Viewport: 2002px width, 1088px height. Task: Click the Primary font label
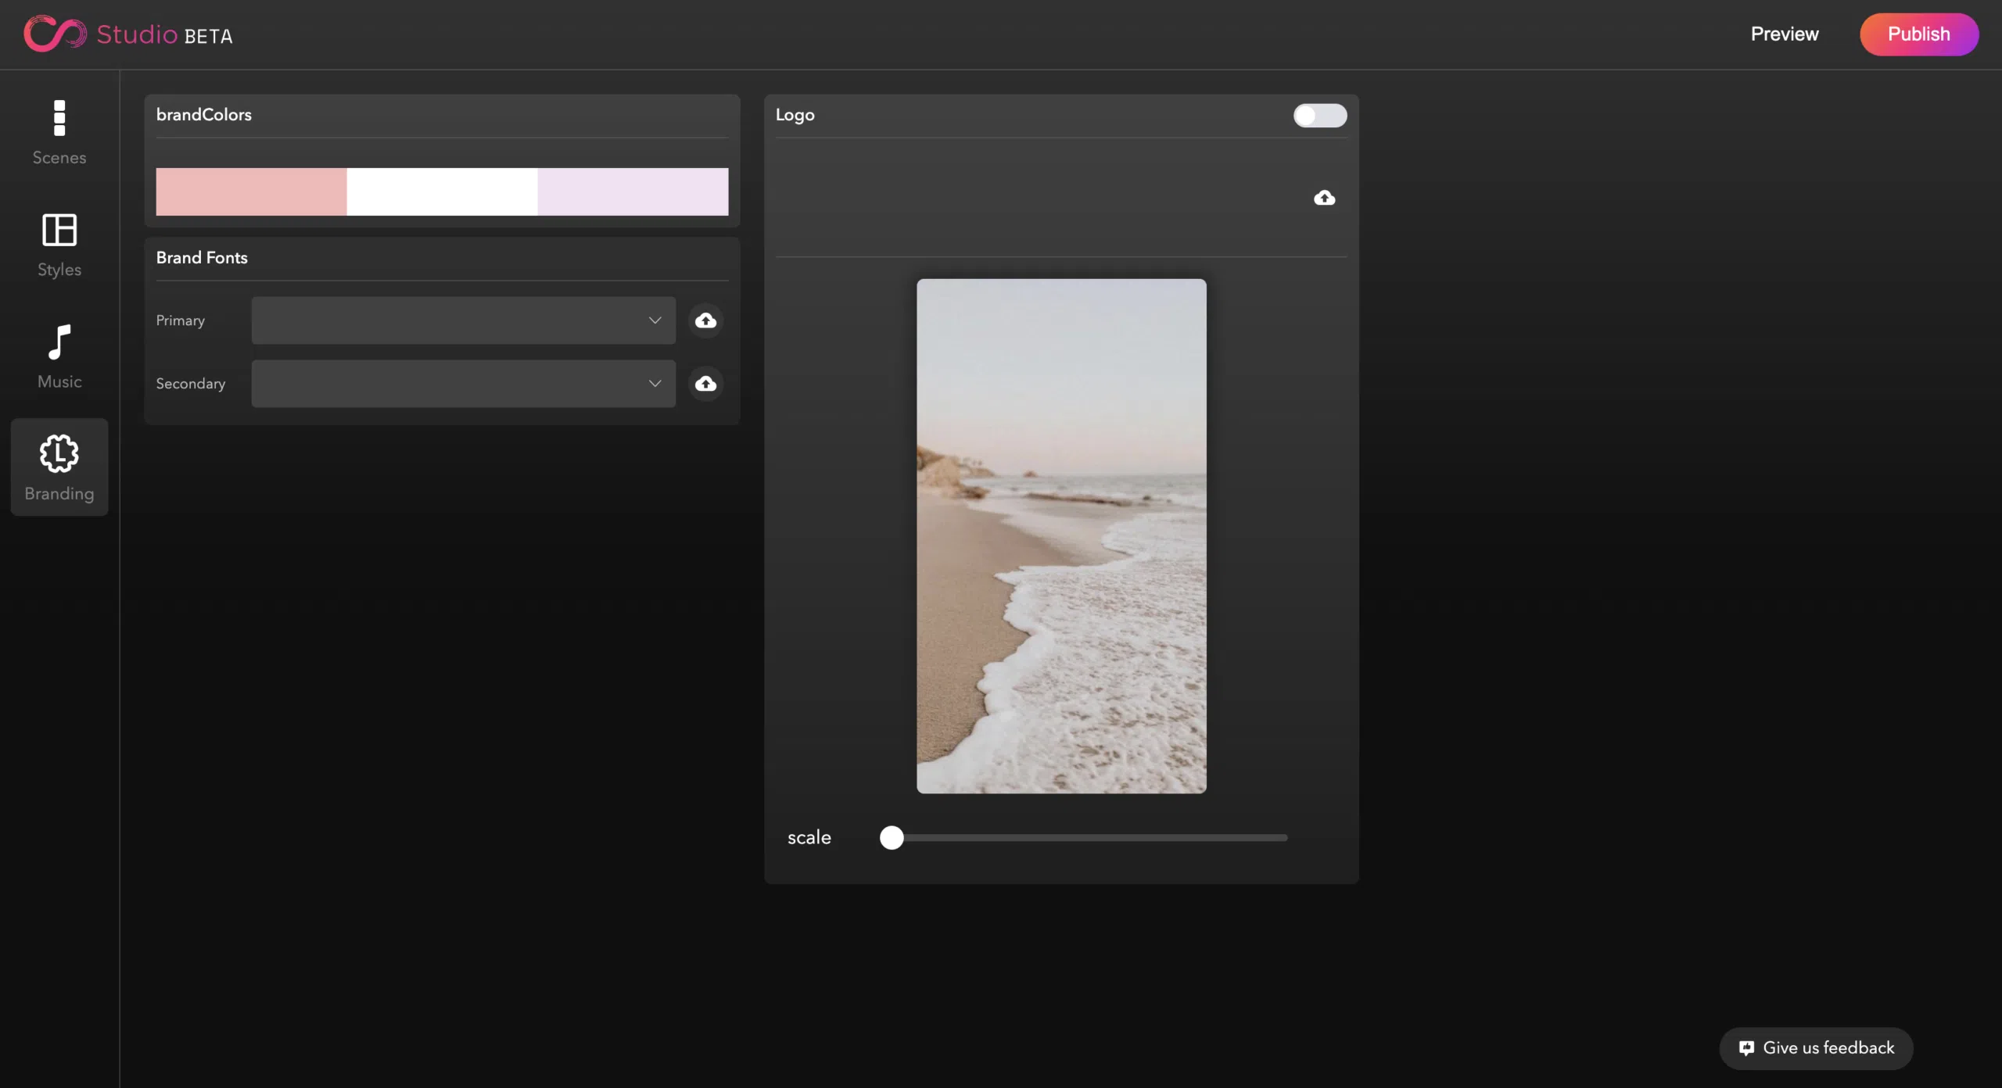(x=180, y=321)
